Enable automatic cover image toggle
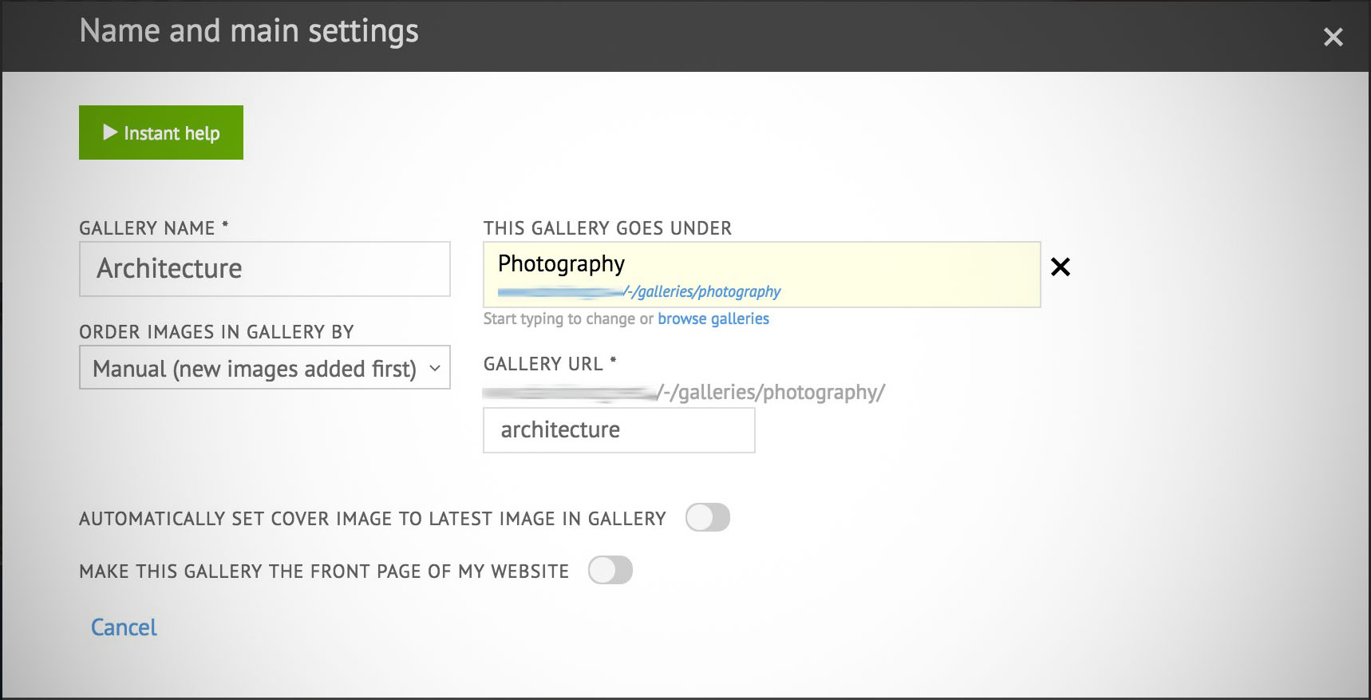 point(707,517)
